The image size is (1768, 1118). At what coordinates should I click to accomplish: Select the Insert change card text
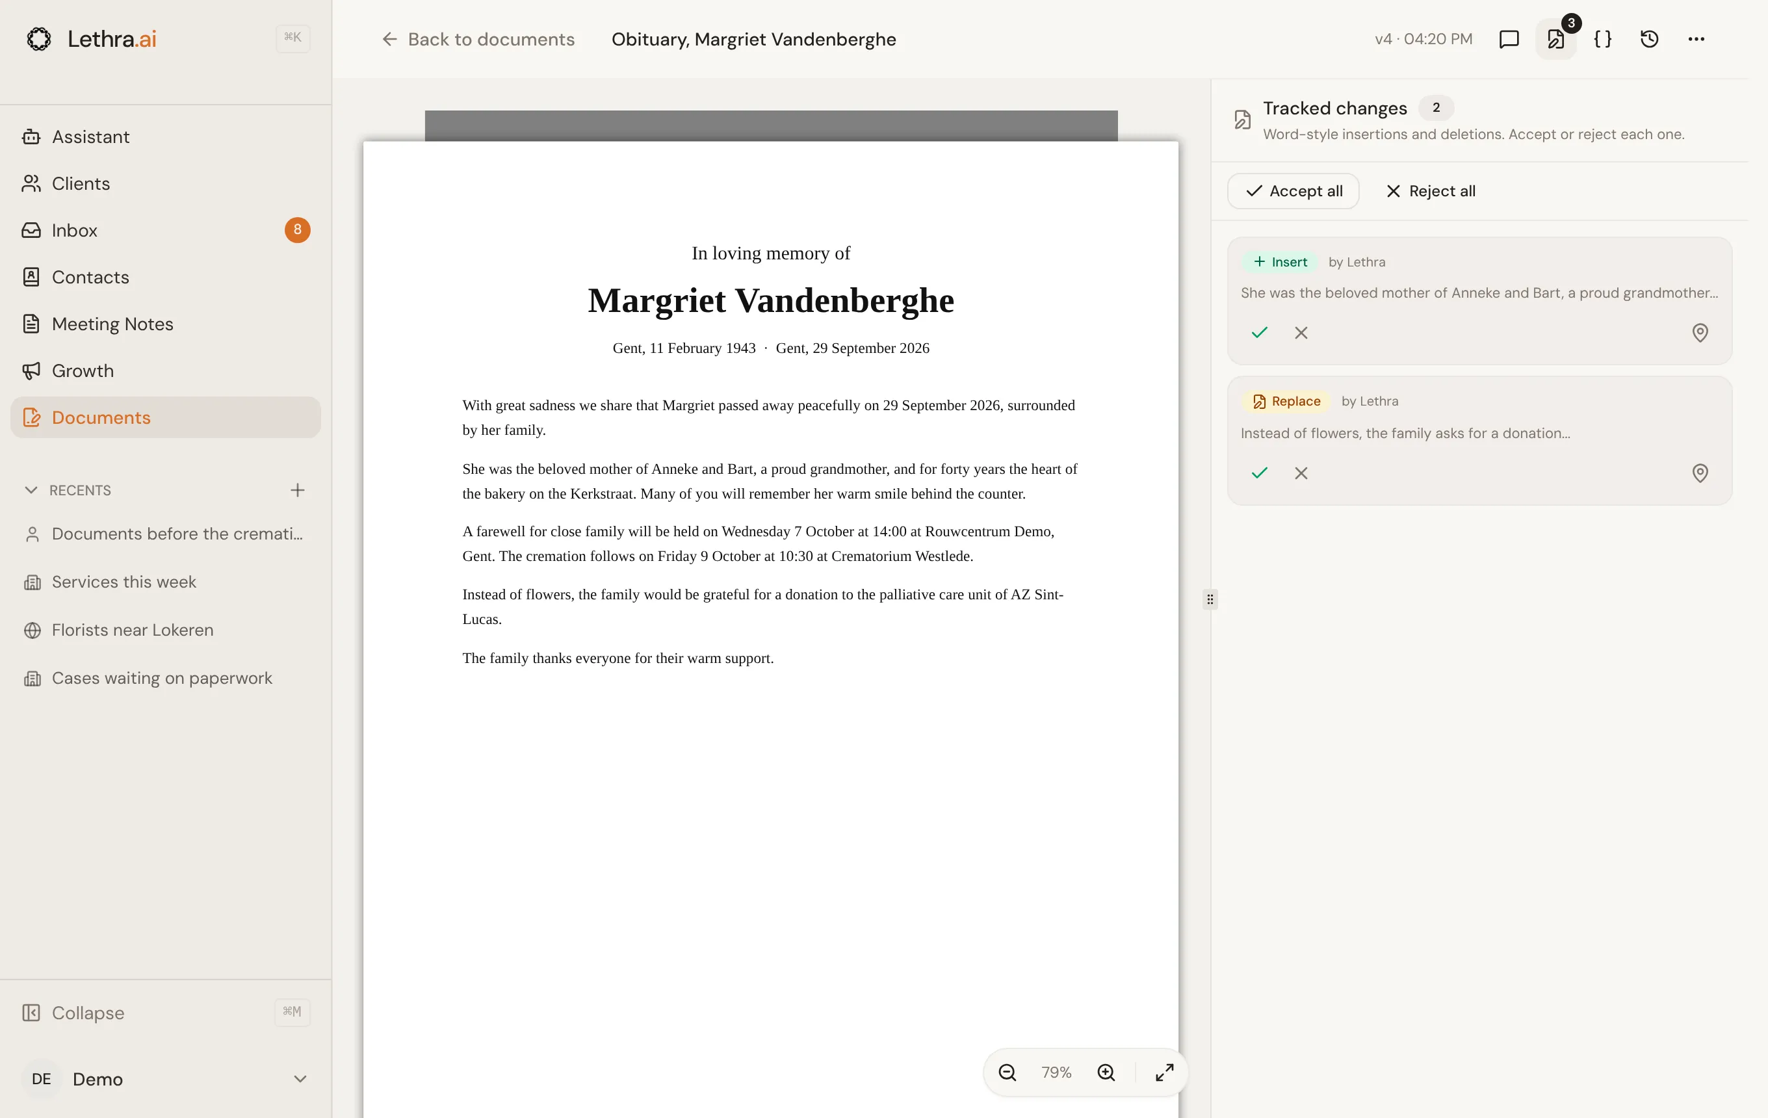[1479, 293]
